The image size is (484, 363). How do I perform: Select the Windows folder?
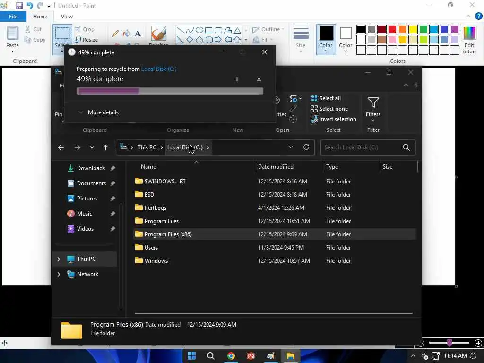click(x=275, y=261)
